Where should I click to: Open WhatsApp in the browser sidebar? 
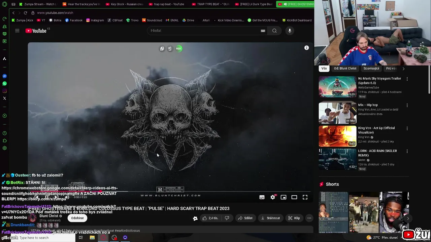pyautogui.click(x=4, y=83)
